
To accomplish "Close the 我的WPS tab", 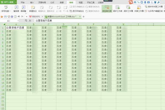I will point(42,16).
